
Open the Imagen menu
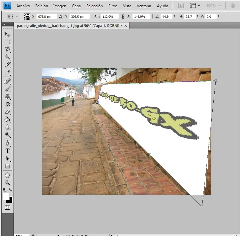(60, 6)
